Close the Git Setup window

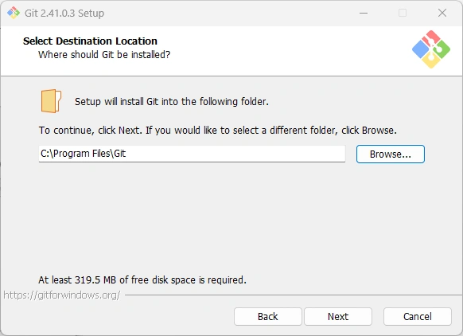(x=442, y=13)
